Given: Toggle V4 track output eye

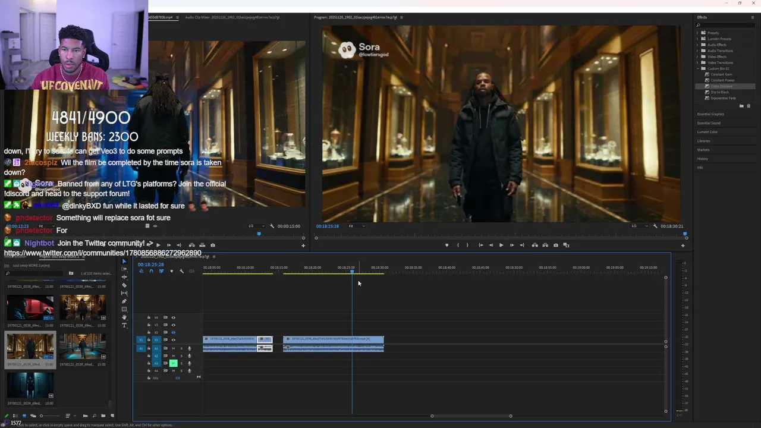Looking at the screenshot, I should [173, 317].
